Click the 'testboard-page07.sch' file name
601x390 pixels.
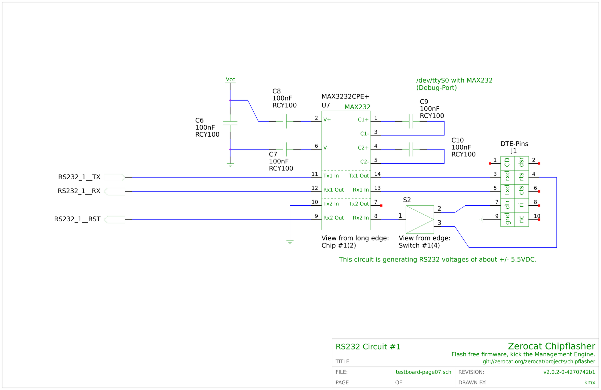[x=423, y=372]
